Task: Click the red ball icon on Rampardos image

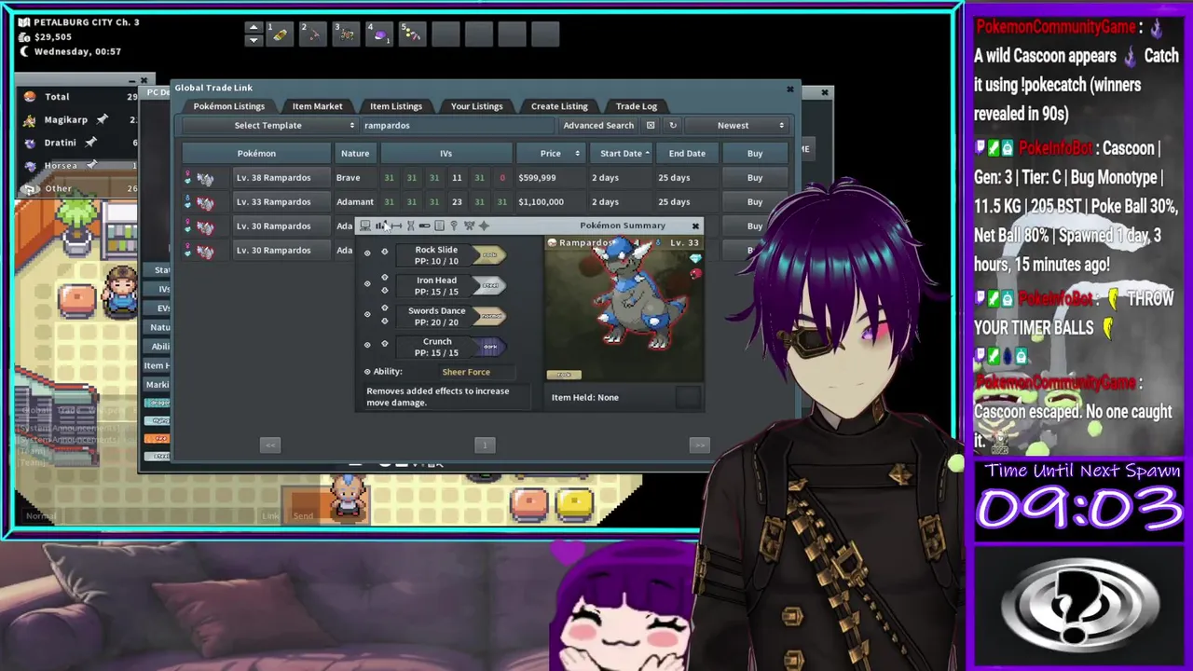Action: (695, 274)
